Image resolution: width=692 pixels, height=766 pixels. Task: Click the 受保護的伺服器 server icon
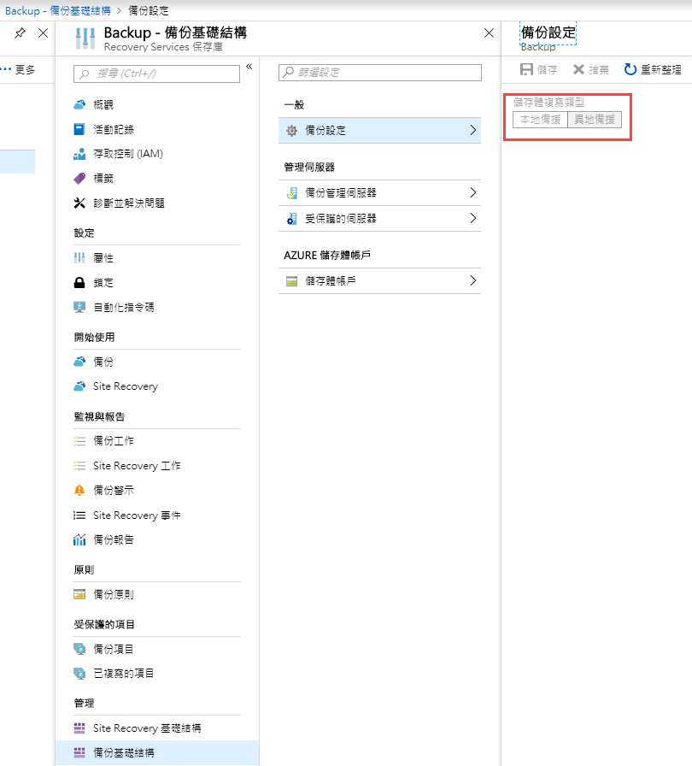click(x=291, y=218)
